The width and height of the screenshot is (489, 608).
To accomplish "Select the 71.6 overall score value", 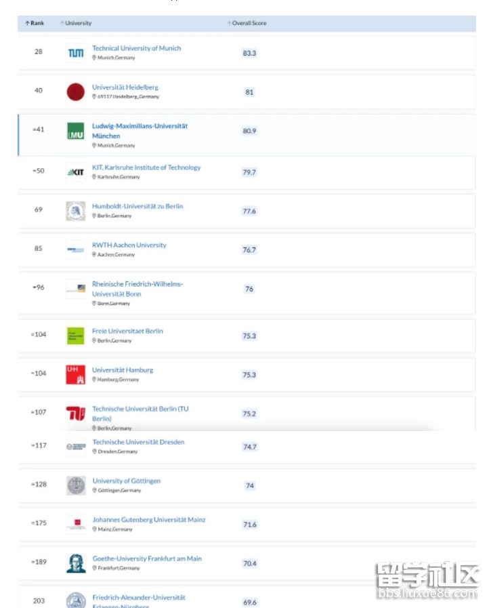I will [249, 525].
